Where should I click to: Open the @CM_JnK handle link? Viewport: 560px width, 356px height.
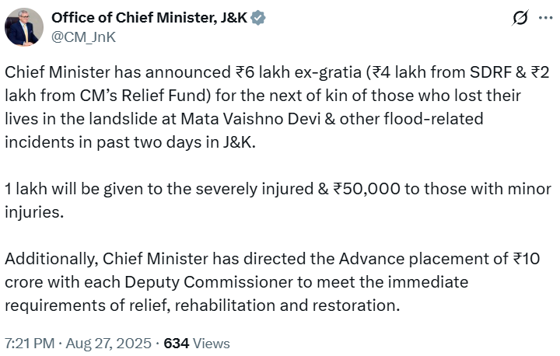click(x=83, y=36)
